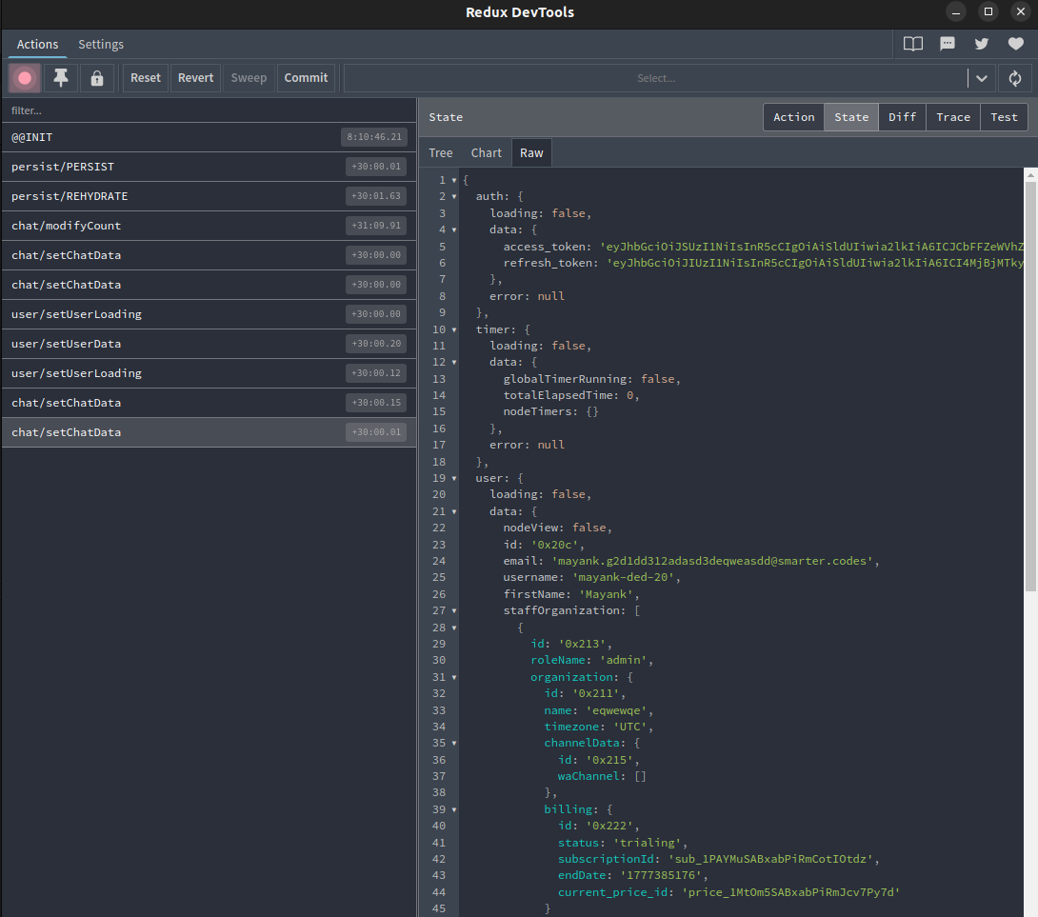Click the subscriptionId value line

[x=718, y=859]
